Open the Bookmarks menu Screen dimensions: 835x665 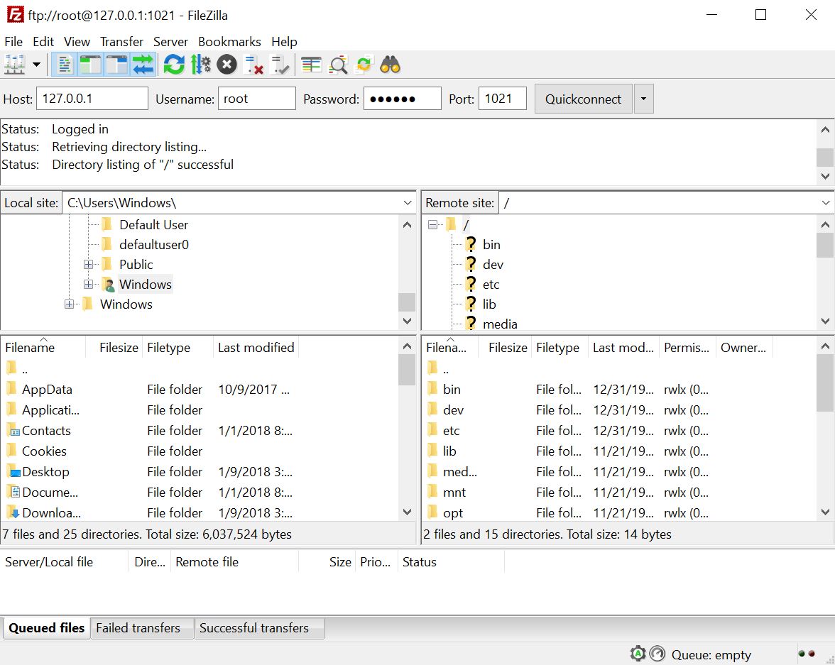(229, 42)
